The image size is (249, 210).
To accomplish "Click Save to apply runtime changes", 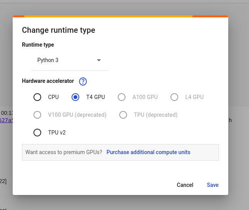I will [212, 185].
